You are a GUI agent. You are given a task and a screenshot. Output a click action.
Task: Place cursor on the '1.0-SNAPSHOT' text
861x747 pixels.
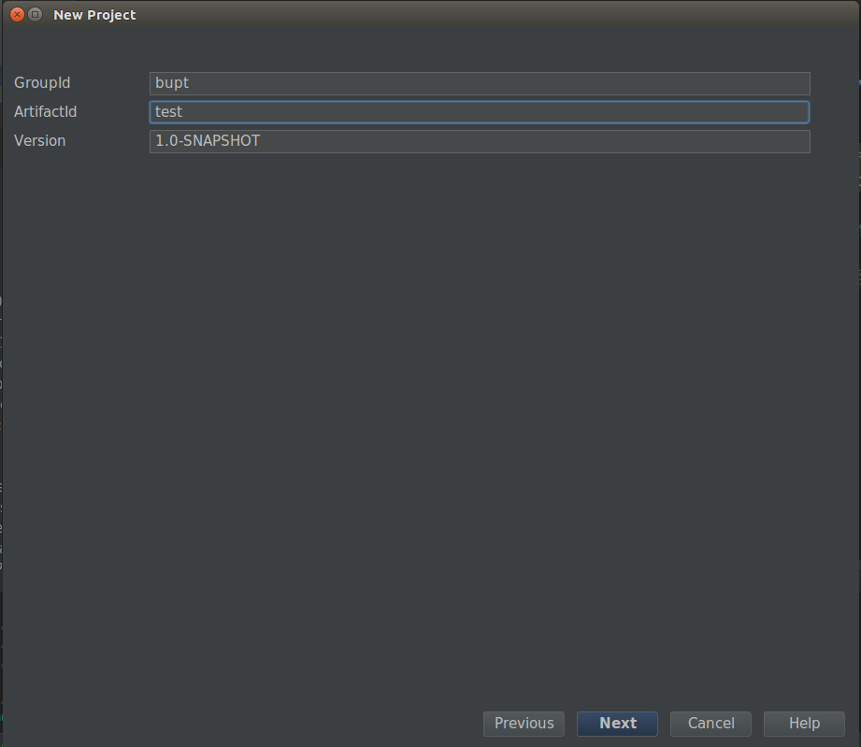click(x=208, y=141)
